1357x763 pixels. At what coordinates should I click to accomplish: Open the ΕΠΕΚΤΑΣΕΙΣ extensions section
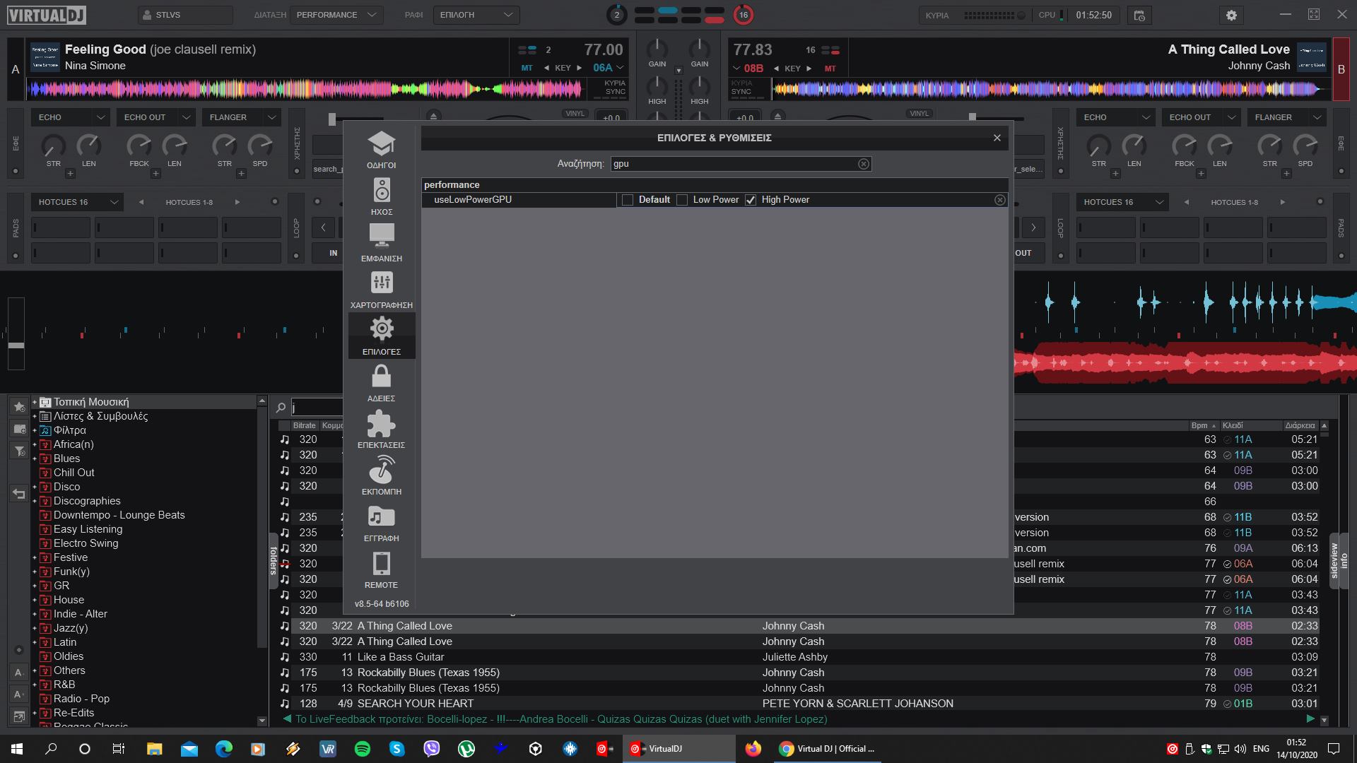pos(381,430)
